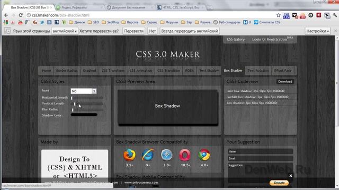Click the Horizontal Length slider handle

coord(72,98)
